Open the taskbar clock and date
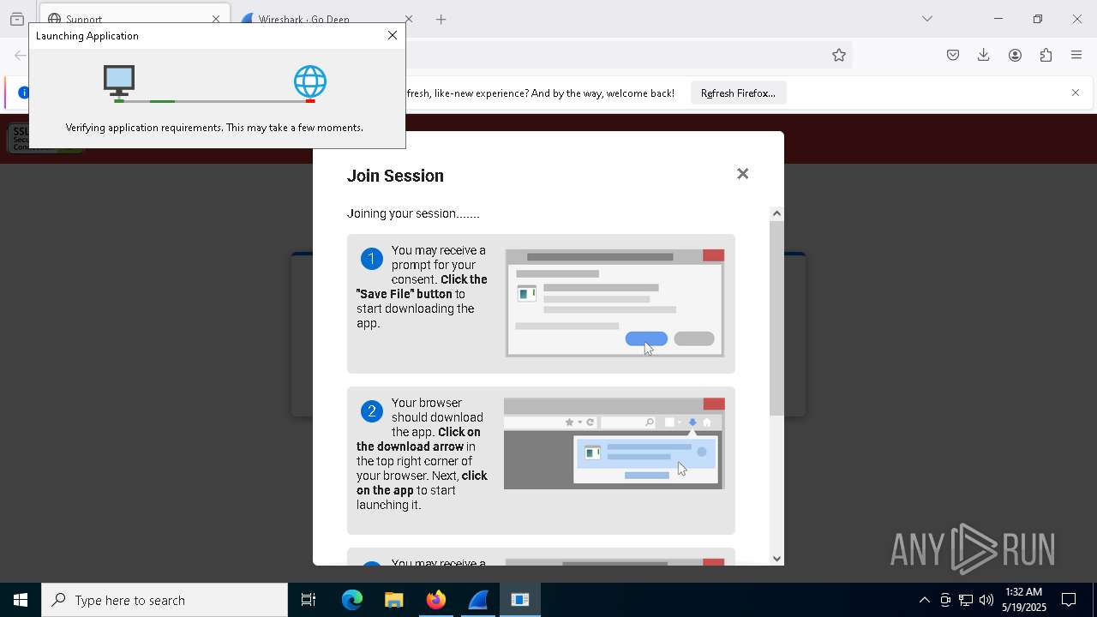The width and height of the screenshot is (1097, 617). point(1024,600)
